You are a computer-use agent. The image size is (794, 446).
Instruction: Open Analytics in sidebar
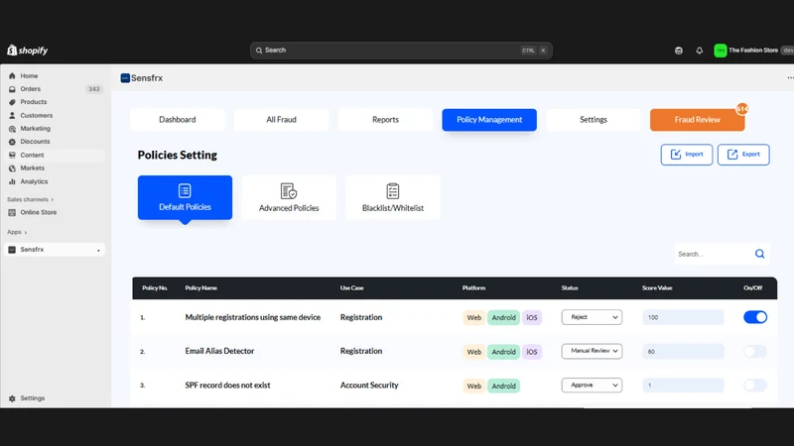point(34,181)
